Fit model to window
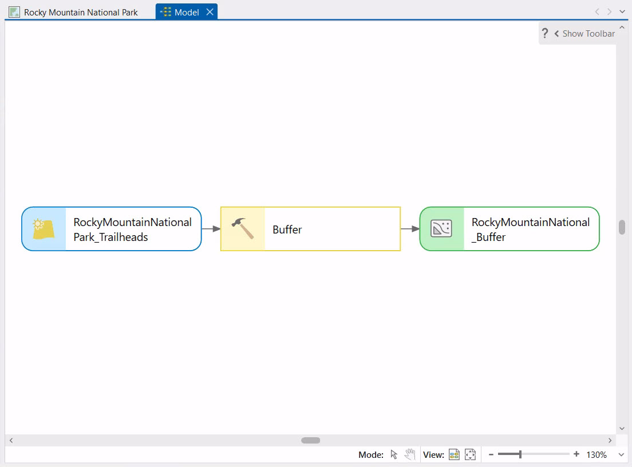Viewport: 632px width, 467px height. [470, 454]
